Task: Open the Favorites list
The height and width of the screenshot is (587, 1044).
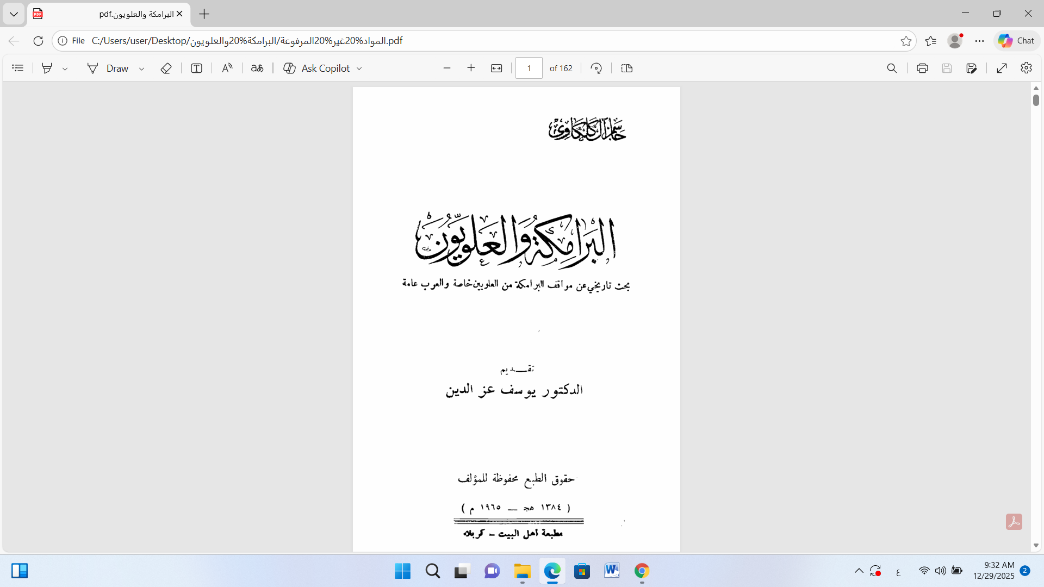Action: 931,41
